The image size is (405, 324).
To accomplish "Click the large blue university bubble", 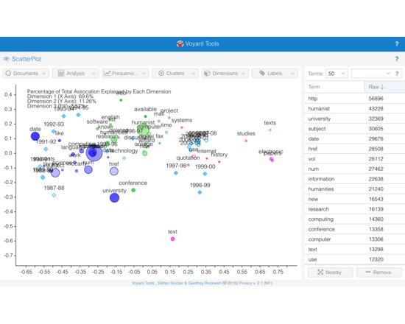I will point(114,198).
